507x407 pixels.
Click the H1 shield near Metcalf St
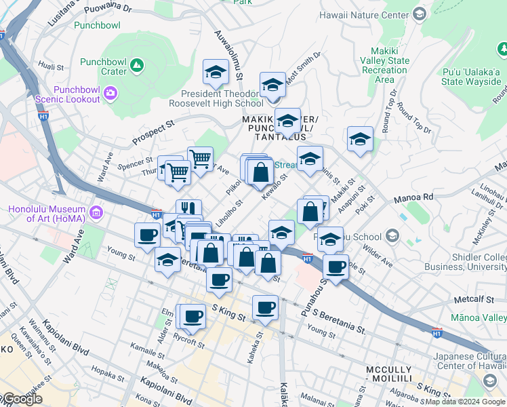[x=437, y=332]
